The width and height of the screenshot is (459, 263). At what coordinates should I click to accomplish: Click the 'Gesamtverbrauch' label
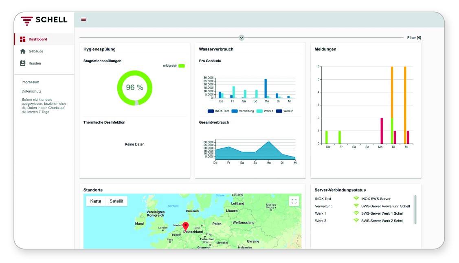pyautogui.click(x=214, y=122)
